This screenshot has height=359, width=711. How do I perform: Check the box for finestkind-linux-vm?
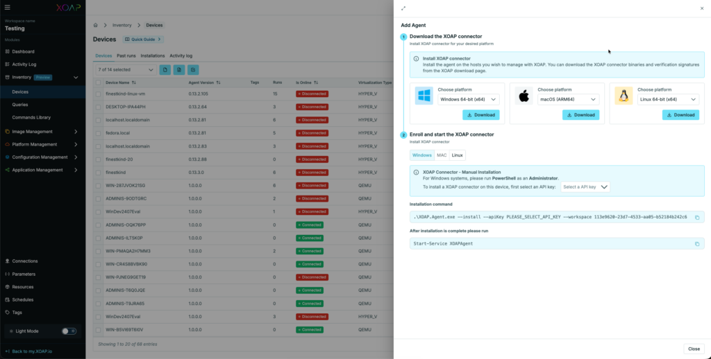[x=99, y=94]
